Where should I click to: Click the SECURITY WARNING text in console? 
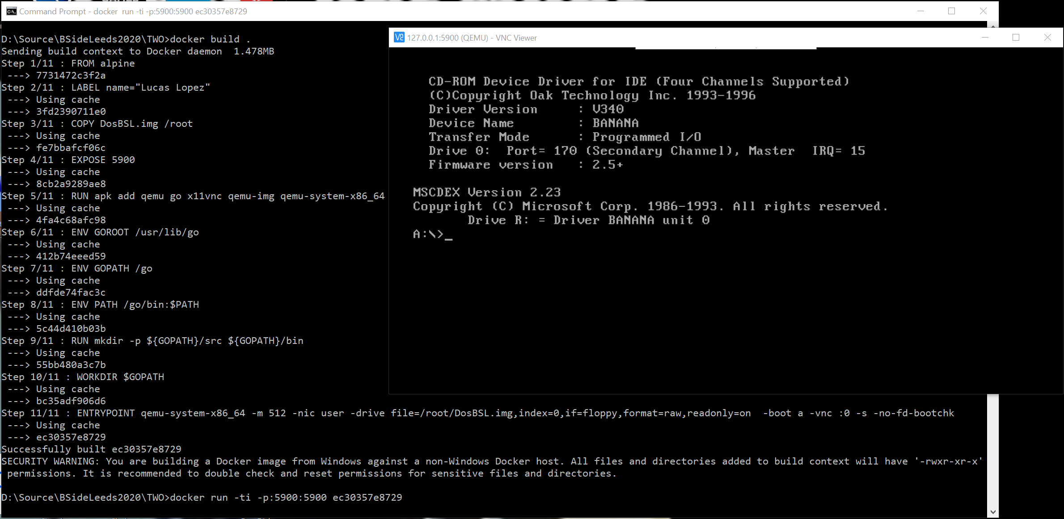pos(49,461)
